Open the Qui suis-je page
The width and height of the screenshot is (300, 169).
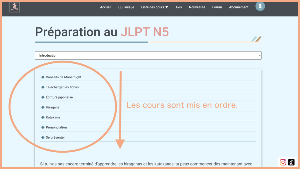[x=126, y=7]
